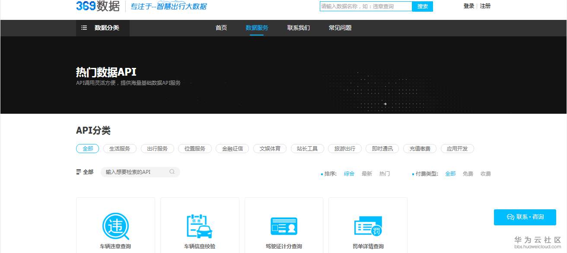Click the list icon next to 全部 filter

tap(79, 172)
